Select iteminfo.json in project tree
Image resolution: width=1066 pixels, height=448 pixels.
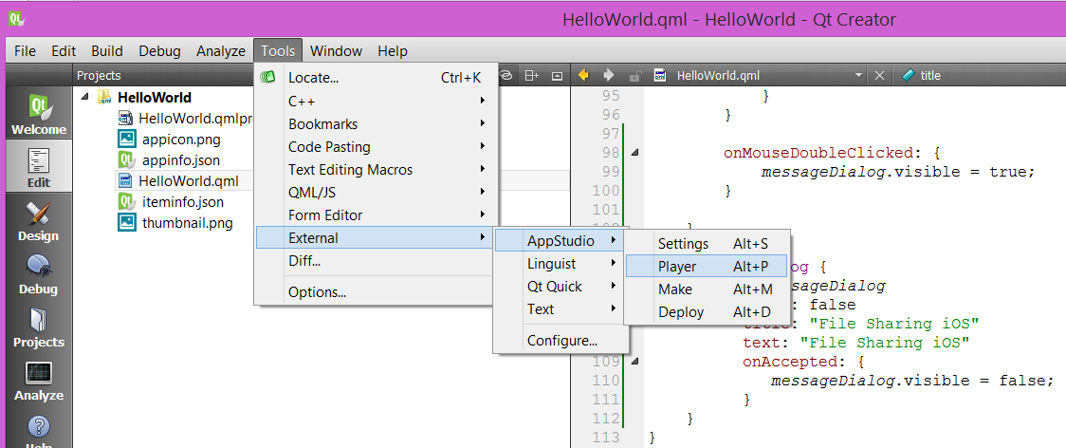[183, 202]
